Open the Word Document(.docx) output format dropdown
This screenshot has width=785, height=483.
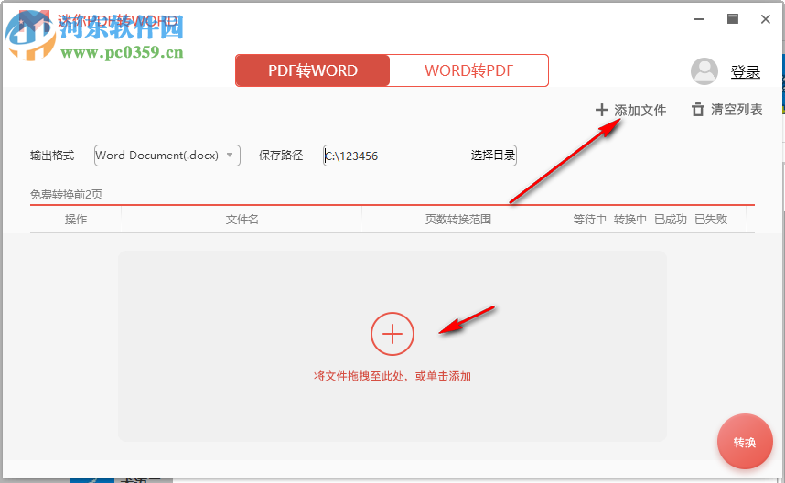[x=167, y=156]
